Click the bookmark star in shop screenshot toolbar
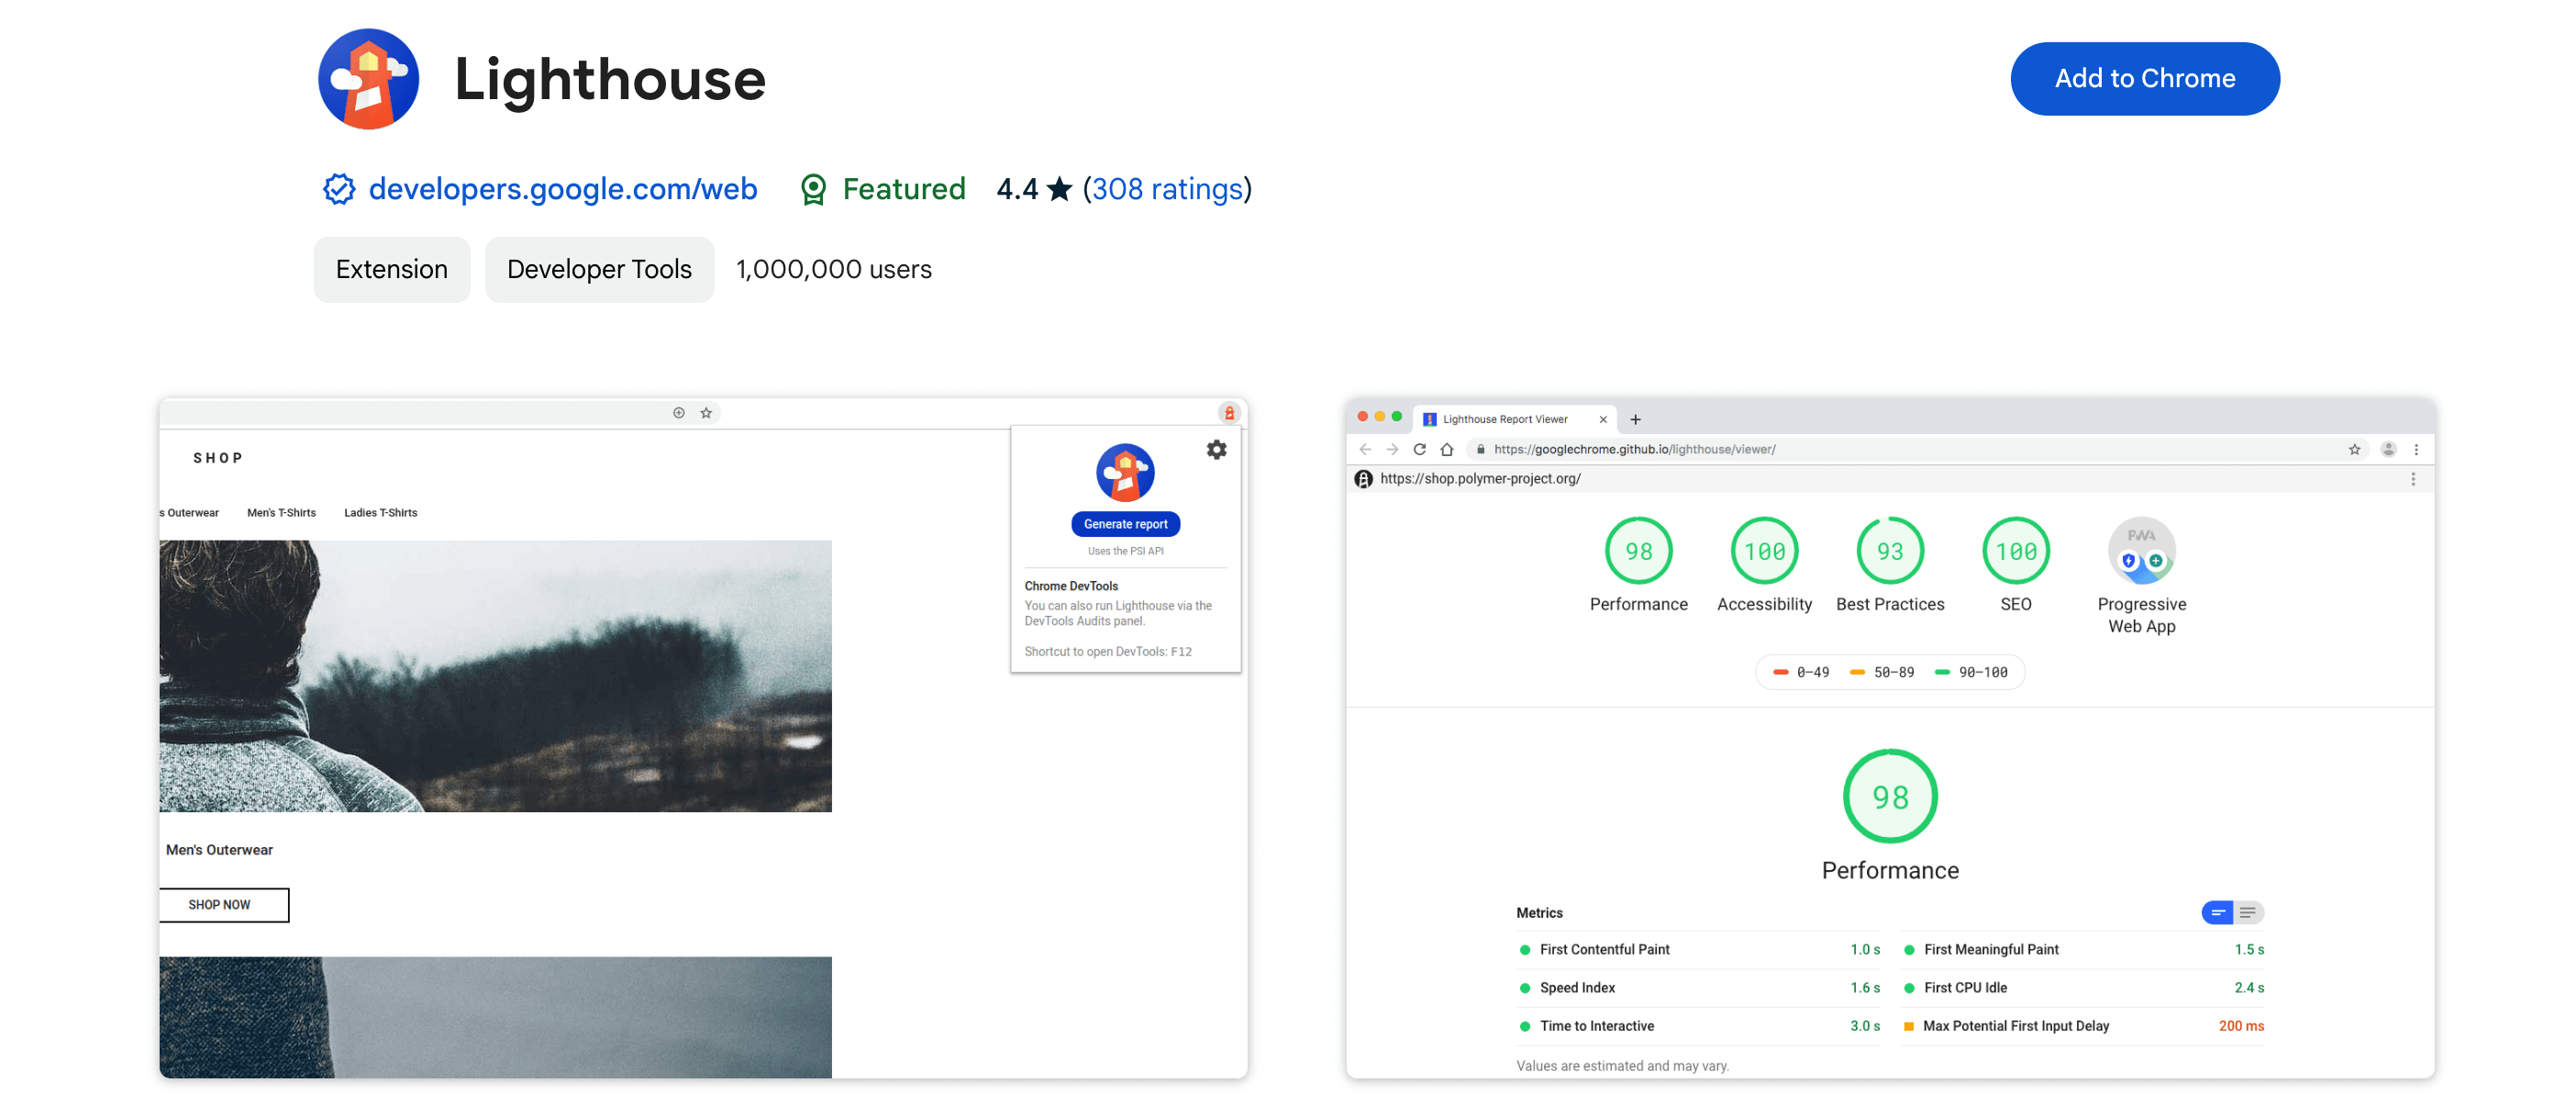This screenshot has width=2576, height=1116. pyautogui.click(x=706, y=412)
